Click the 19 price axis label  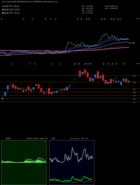click(x=134, y=96)
